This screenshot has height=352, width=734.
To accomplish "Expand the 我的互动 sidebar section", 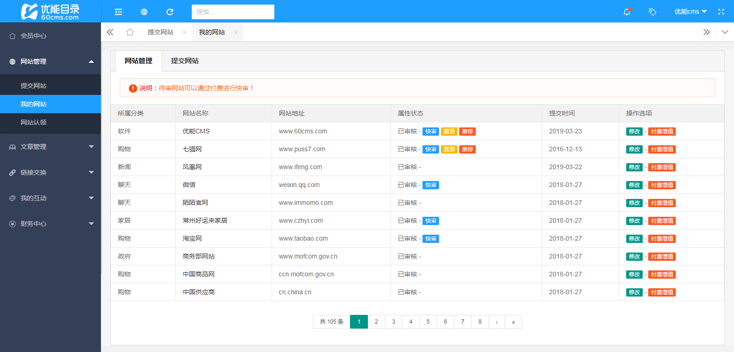I will tap(50, 198).
